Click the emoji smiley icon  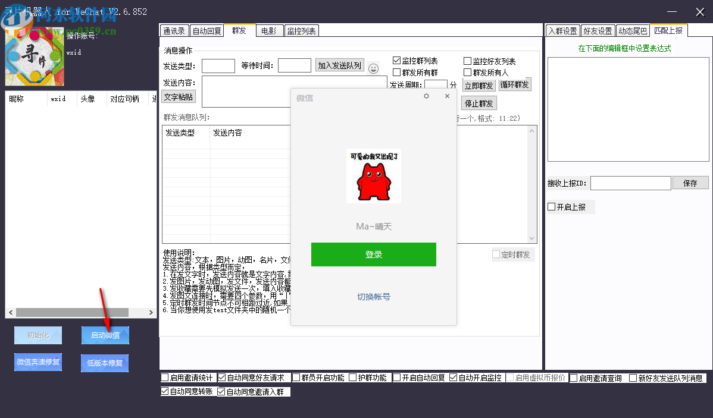pos(373,68)
